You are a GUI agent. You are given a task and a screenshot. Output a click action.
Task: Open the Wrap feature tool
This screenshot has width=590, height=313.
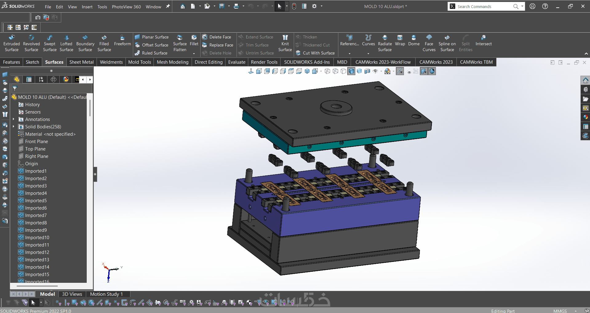pos(400,40)
